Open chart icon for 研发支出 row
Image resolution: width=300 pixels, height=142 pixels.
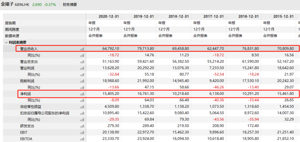(82, 126)
